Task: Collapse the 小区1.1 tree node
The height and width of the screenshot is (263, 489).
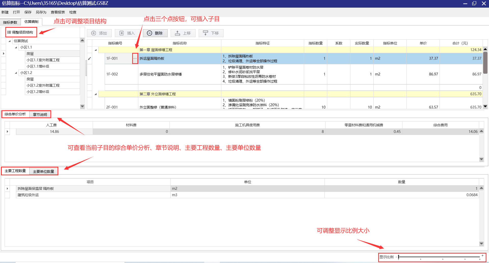Action: click(x=16, y=47)
